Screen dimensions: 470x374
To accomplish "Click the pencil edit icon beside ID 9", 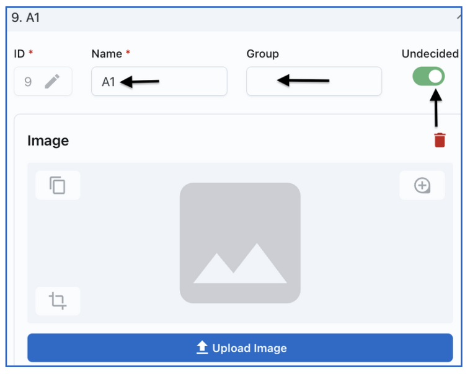I will point(52,82).
